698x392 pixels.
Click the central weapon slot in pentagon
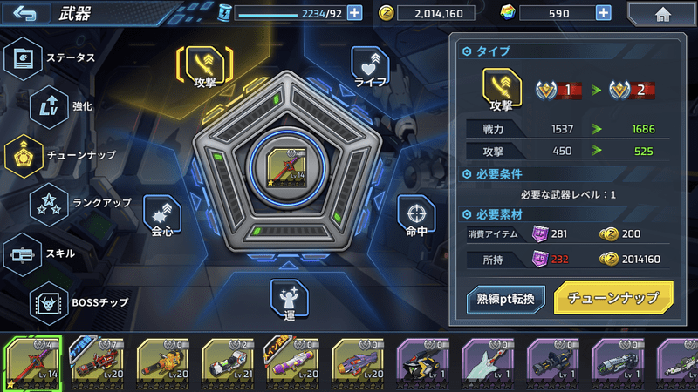coord(287,167)
